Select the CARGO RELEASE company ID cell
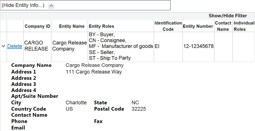The image size is (255, 131). 36,46
